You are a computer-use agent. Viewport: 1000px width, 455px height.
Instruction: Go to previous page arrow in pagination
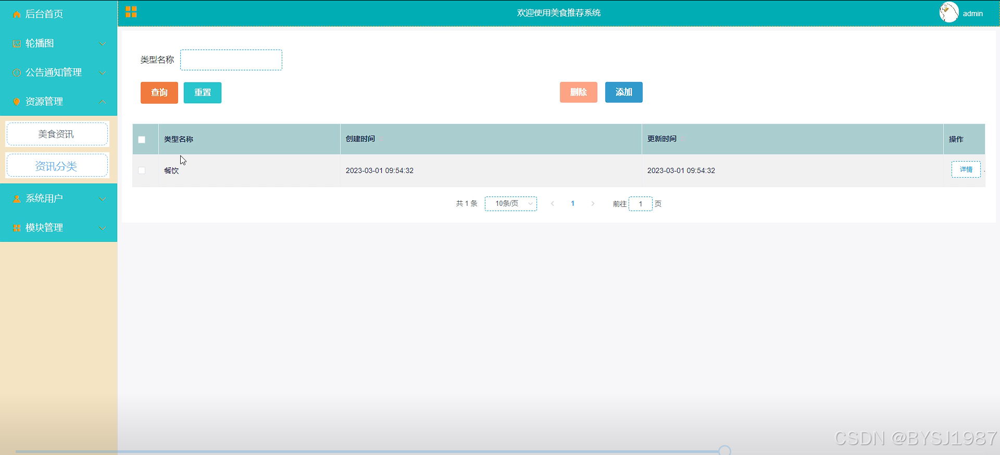pyautogui.click(x=553, y=204)
